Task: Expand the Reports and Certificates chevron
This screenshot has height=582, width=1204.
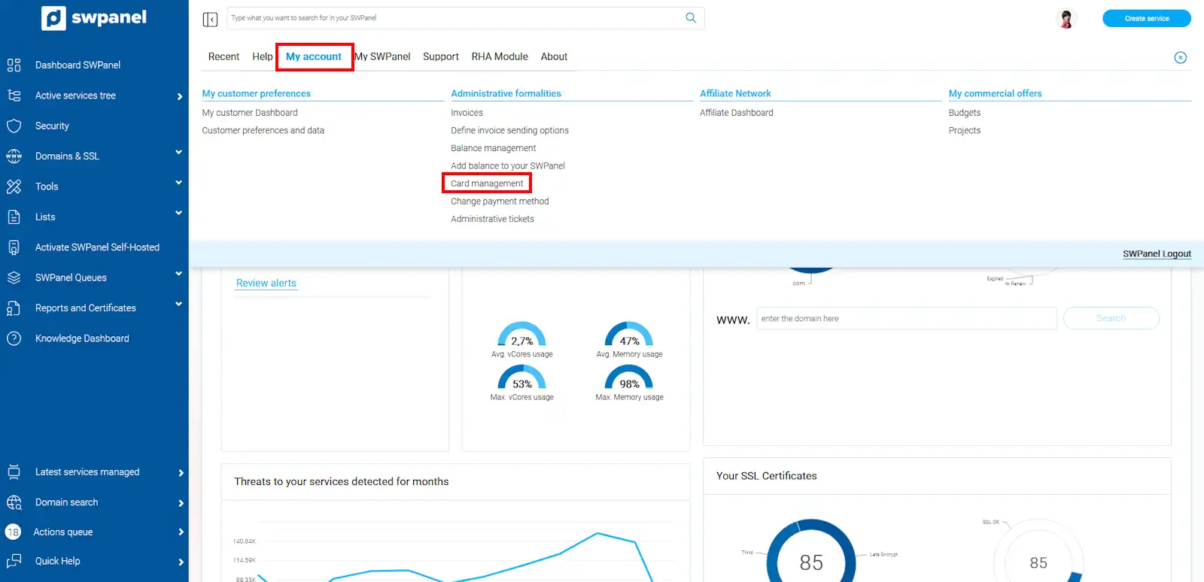Action: tap(179, 304)
